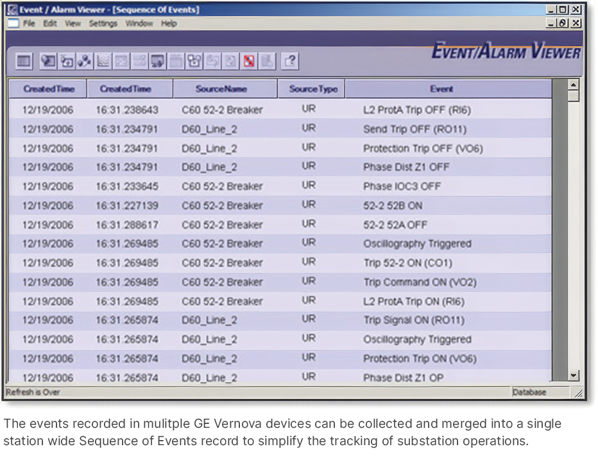Sort by the first CreatedTime date column header
Viewport: 598px width, 458px height.
tap(48, 89)
